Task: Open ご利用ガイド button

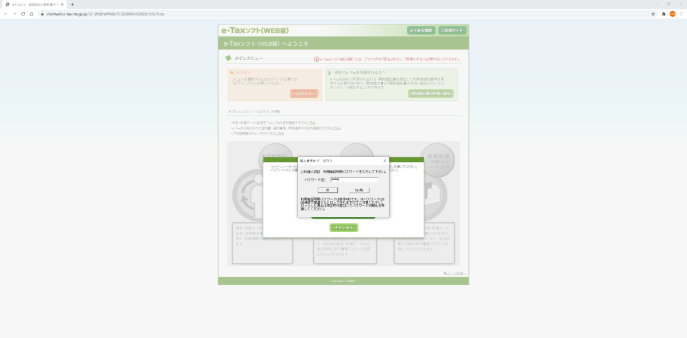Action: 452,30
